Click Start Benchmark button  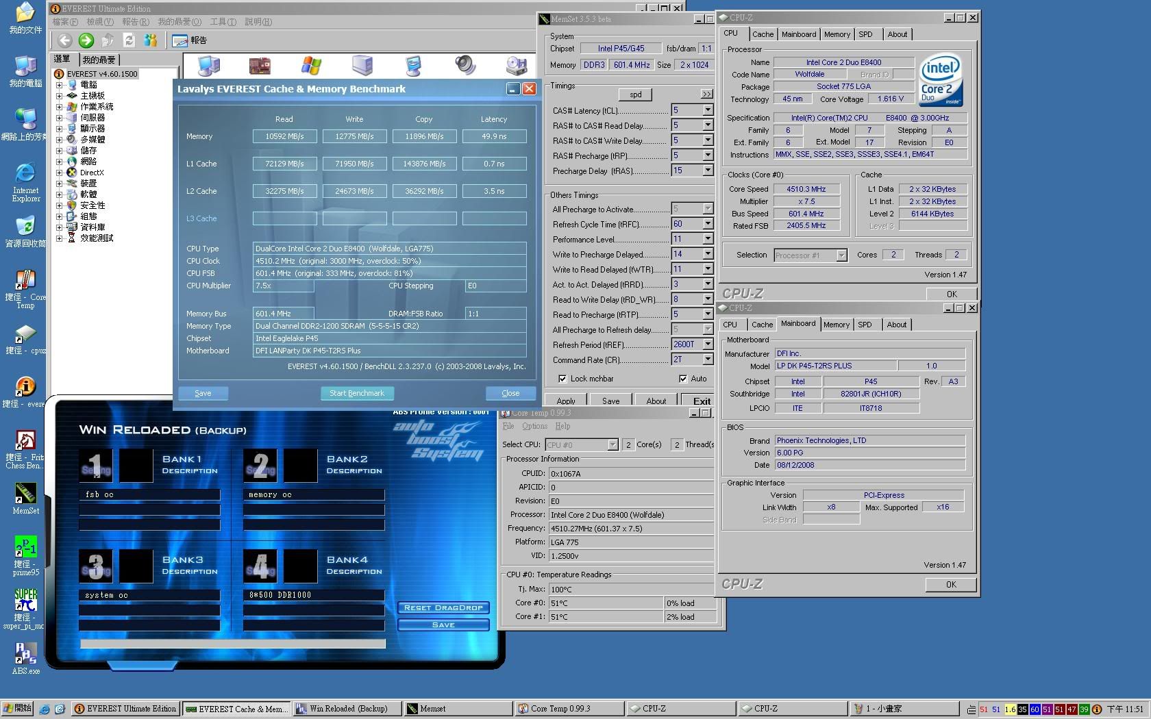point(357,393)
